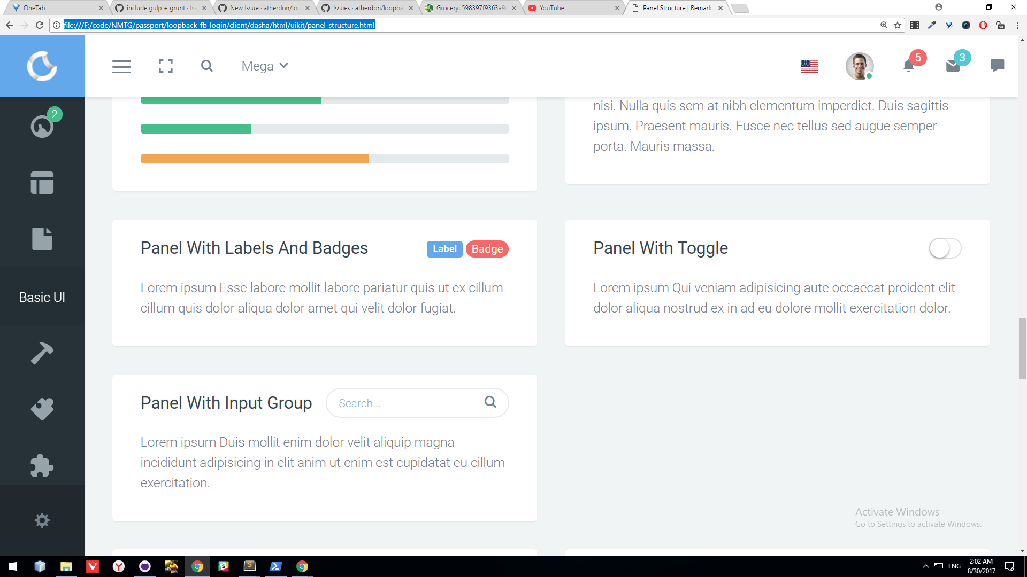1027x577 pixels.
Task: Reload the page with refresh icon
Action: [39, 25]
